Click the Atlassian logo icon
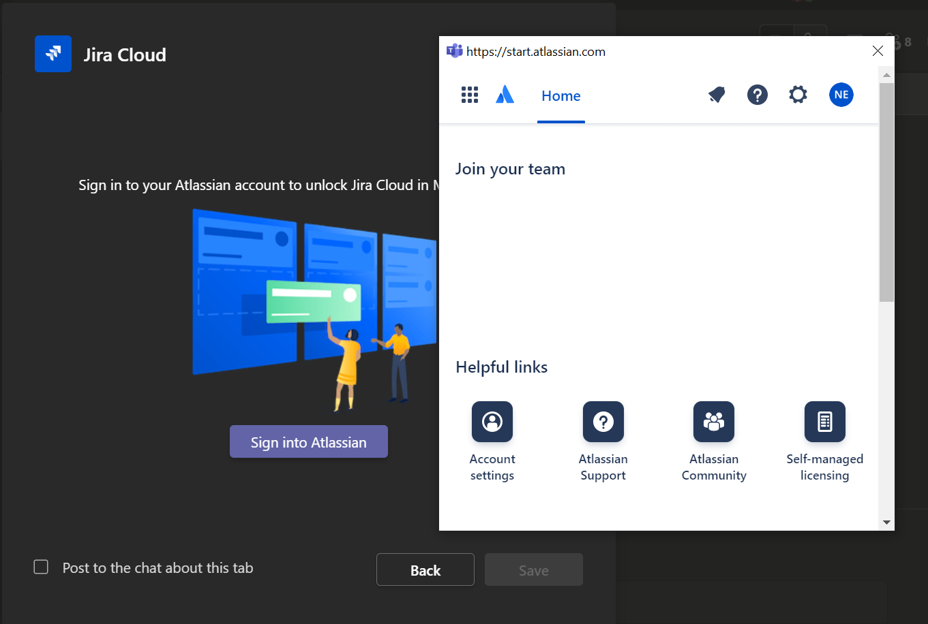The image size is (928, 624). coord(505,95)
